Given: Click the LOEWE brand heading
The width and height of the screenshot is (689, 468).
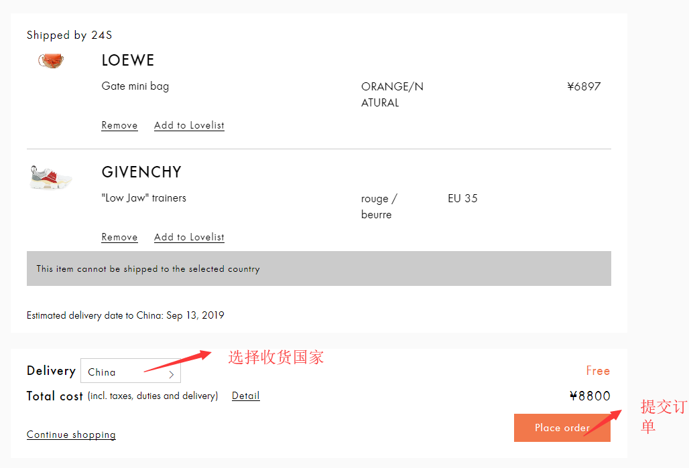Looking at the screenshot, I should [x=128, y=60].
